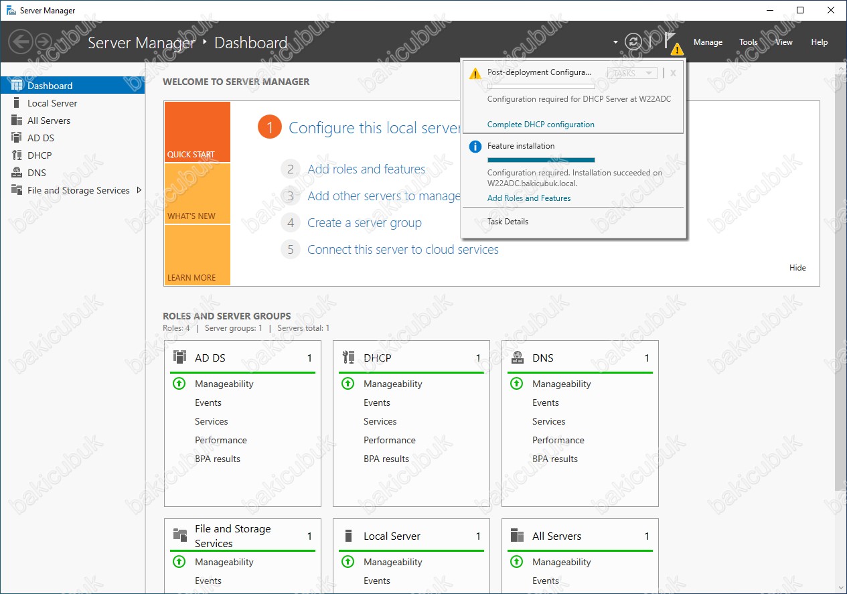Click Connect this server to cloud services
Image resolution: width=847 pixels, height=594 pixels.
tap(403, 250)
